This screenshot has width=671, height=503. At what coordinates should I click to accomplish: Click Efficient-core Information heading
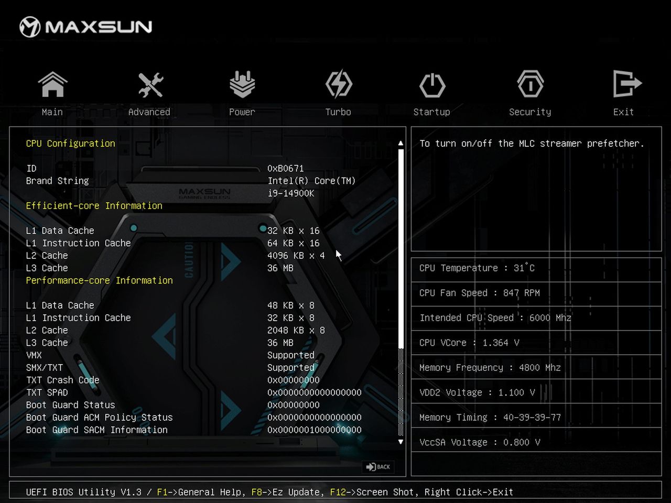(x=94, y=205)
